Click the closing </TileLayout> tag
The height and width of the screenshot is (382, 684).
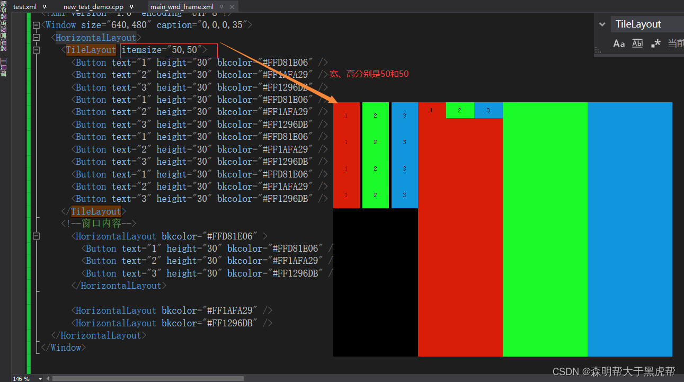pyautogui.click(x=94, y=211)
